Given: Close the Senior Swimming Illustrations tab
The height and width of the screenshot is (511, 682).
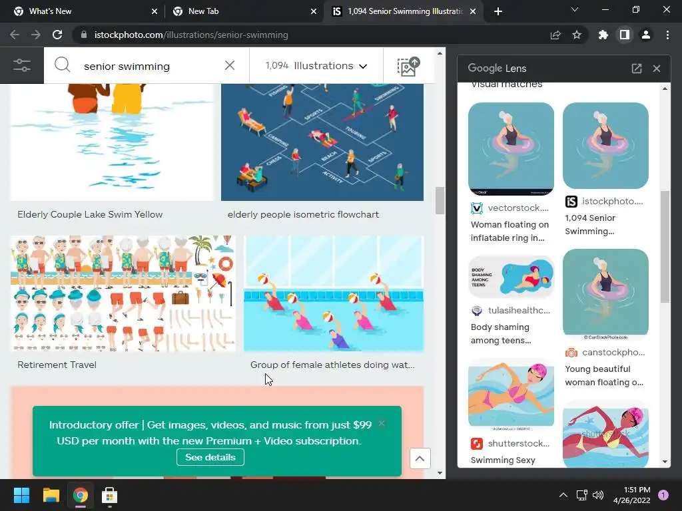Looking at the screenshot, I should 473,11.
